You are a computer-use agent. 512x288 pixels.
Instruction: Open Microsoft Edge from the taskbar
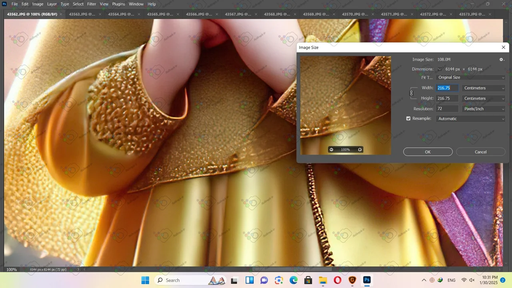coord(294,280)
